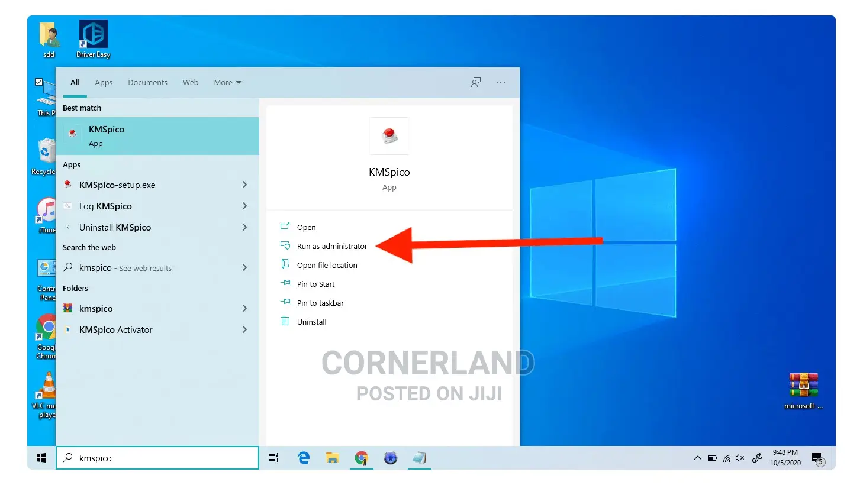Open the pen workspace tray icon
863x485 pixels.
(x=756, y=458)
